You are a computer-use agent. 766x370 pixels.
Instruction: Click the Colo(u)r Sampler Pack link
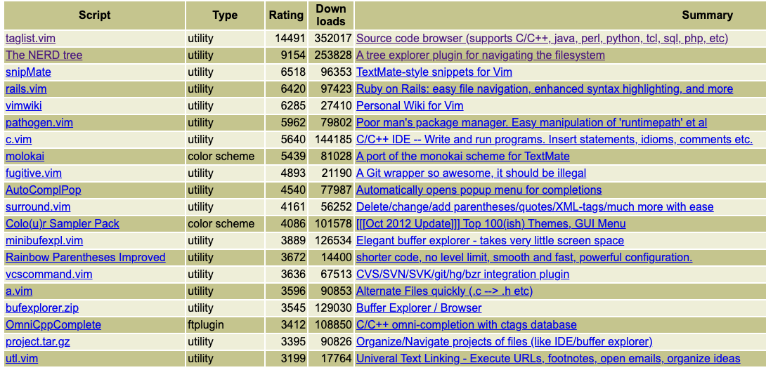click(63, 224)
